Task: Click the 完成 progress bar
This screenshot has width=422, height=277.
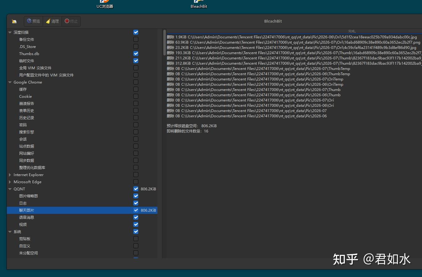Action: (x=294, y=31)
